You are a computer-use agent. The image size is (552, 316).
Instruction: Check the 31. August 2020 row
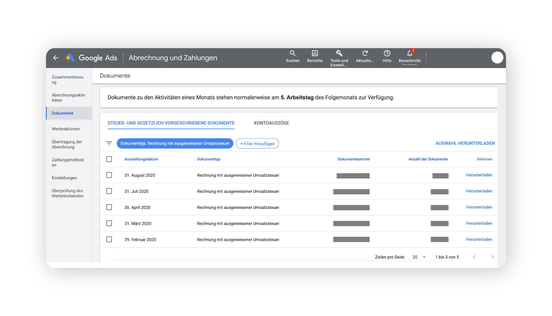(x=109, y=175)
